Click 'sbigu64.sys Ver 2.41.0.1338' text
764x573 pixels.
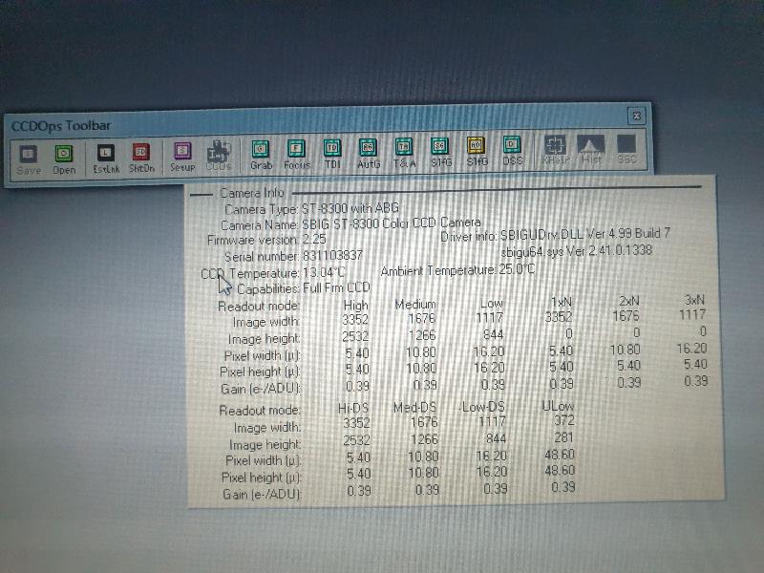pos(577,251)
